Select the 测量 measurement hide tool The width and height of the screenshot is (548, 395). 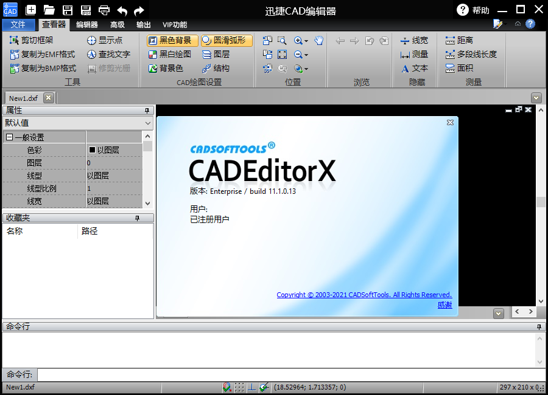(414, 55)
